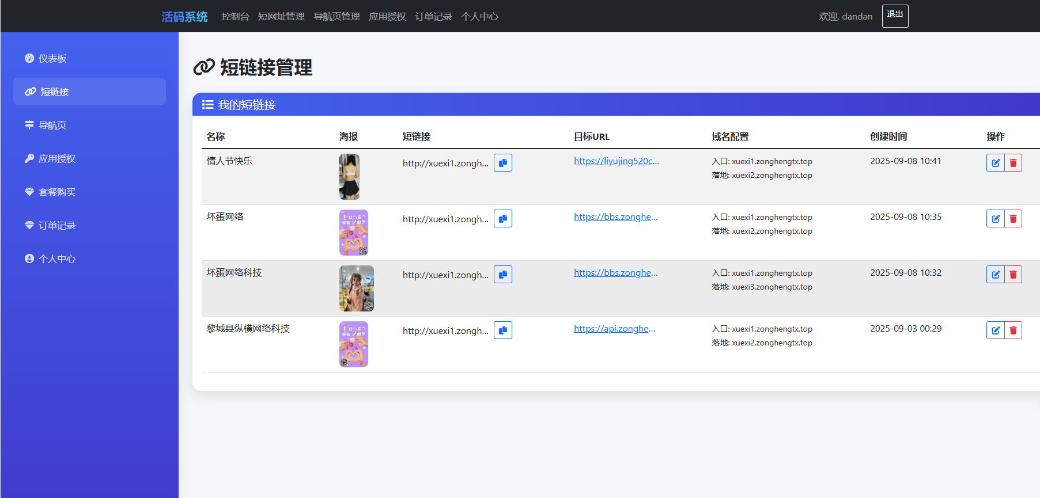Viewport: 1040px width, 498px height.
Task: Open 短网址管理 in top navigation bar
Action: 281,17
